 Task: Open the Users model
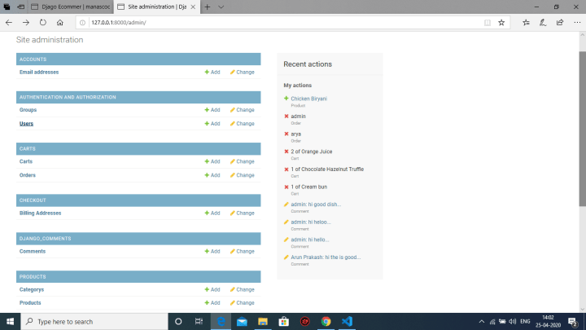tap(26, 124)
